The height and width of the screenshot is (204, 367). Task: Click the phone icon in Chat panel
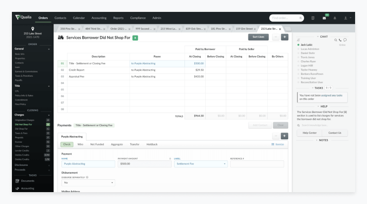click(x=340, y=40)
